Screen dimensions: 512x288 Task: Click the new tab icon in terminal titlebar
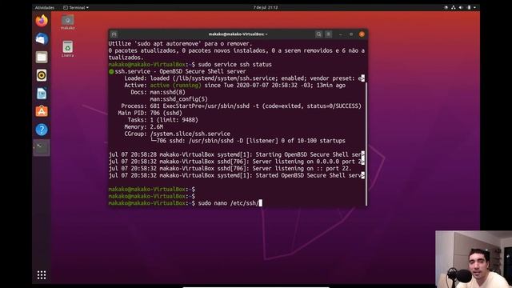click(x=114, y=34)
